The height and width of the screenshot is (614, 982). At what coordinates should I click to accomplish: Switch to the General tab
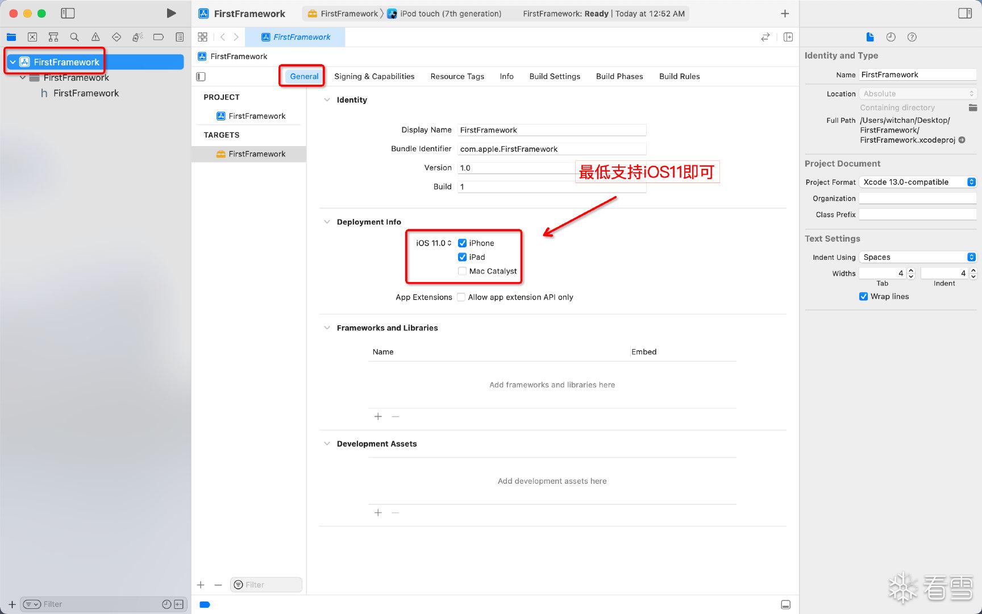(304, 76)
